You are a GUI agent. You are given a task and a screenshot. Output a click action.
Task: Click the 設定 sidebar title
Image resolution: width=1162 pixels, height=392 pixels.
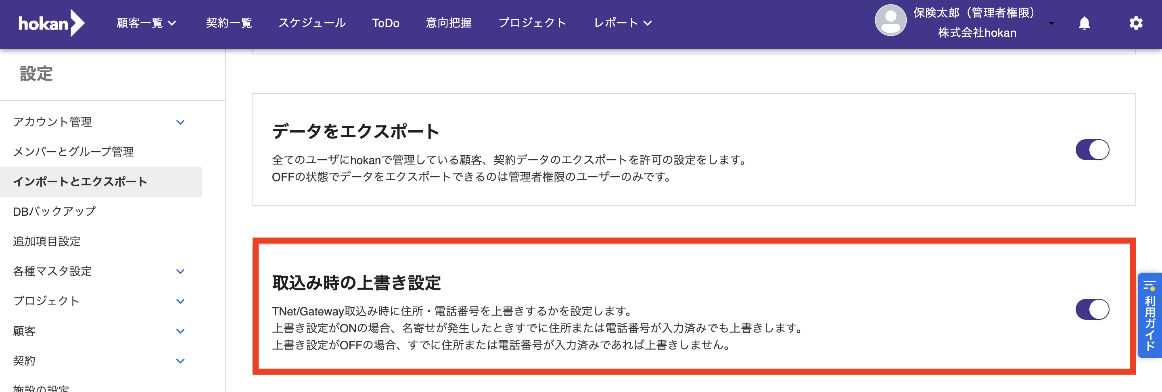(x=36, y=73)
